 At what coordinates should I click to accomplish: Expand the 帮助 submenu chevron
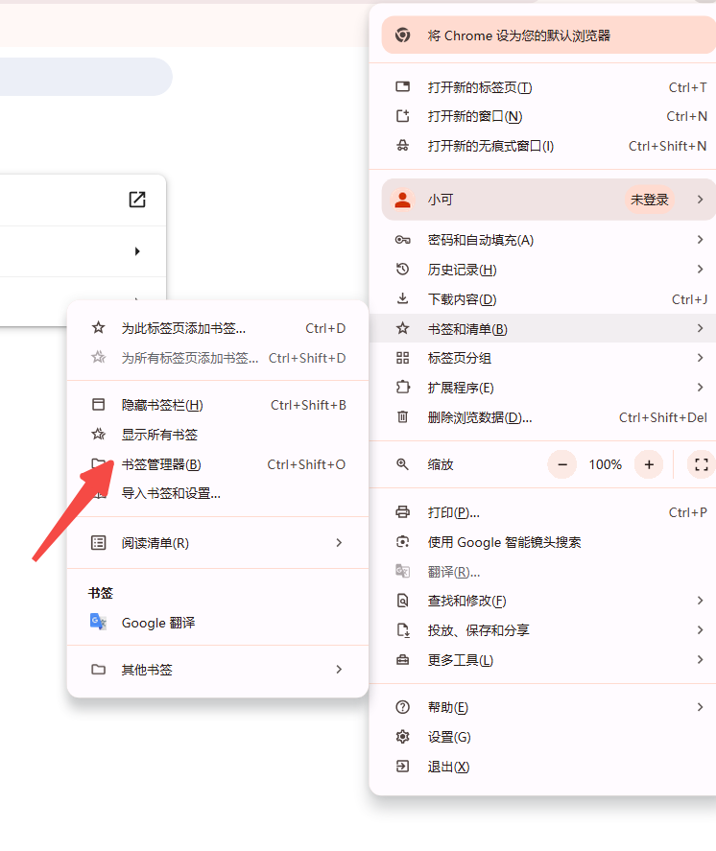[701, 707]
